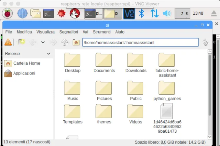Click the new folder toolbar icon
The image size is (220, 146).
21,42
